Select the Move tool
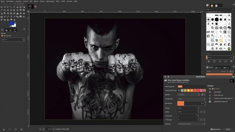Viewport: 235px width, 132px height. tap(11, 10)
